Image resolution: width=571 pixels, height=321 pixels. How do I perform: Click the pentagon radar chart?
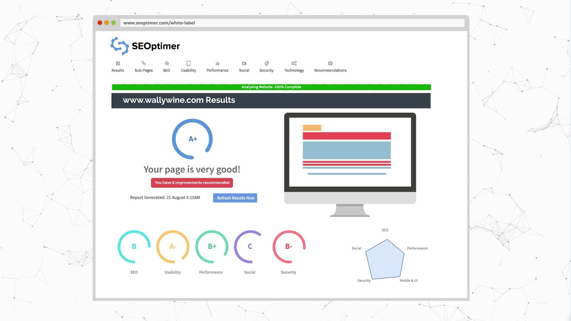(x=385, y=259)
